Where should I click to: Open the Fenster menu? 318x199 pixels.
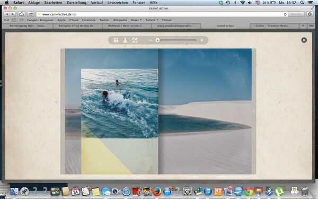(x=139, y=3)
